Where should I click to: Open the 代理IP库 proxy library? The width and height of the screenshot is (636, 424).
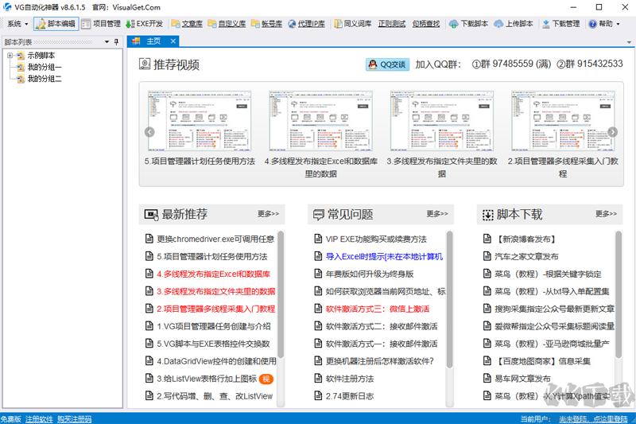pyautogui.click(x=308, y=24)
